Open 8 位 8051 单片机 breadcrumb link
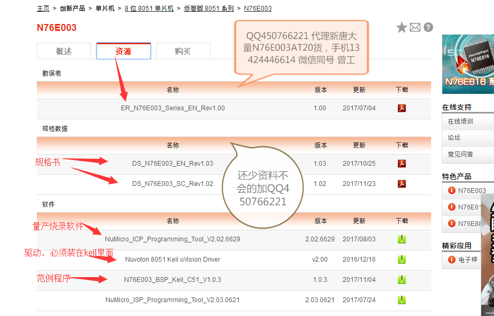 pyautogui.click(x=149, y=9)
